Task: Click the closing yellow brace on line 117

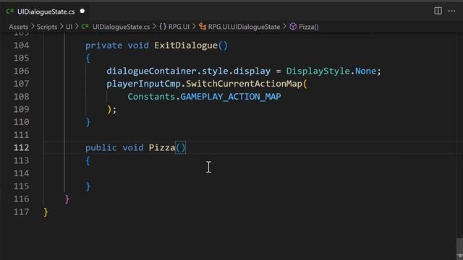Action: click(46, 212)
